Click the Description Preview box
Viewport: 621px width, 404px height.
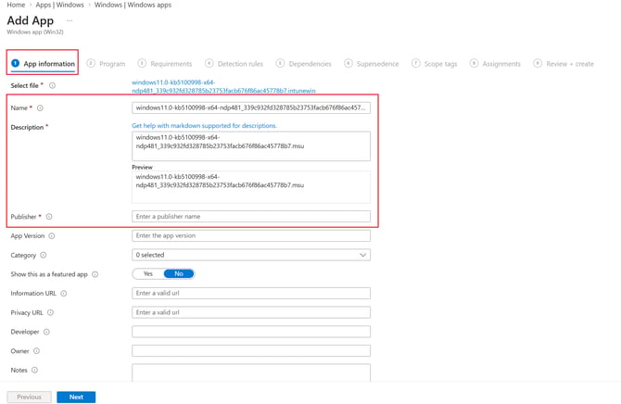(x=251, y=187)
